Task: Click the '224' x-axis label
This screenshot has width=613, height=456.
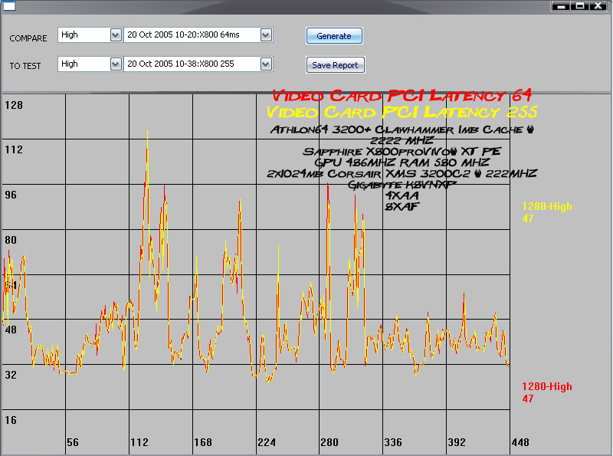Action: [x=267, y=442]
